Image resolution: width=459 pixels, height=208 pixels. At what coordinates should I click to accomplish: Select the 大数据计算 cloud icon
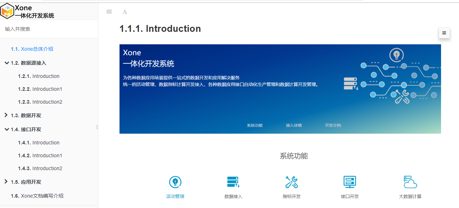click(x=410, y=182)
